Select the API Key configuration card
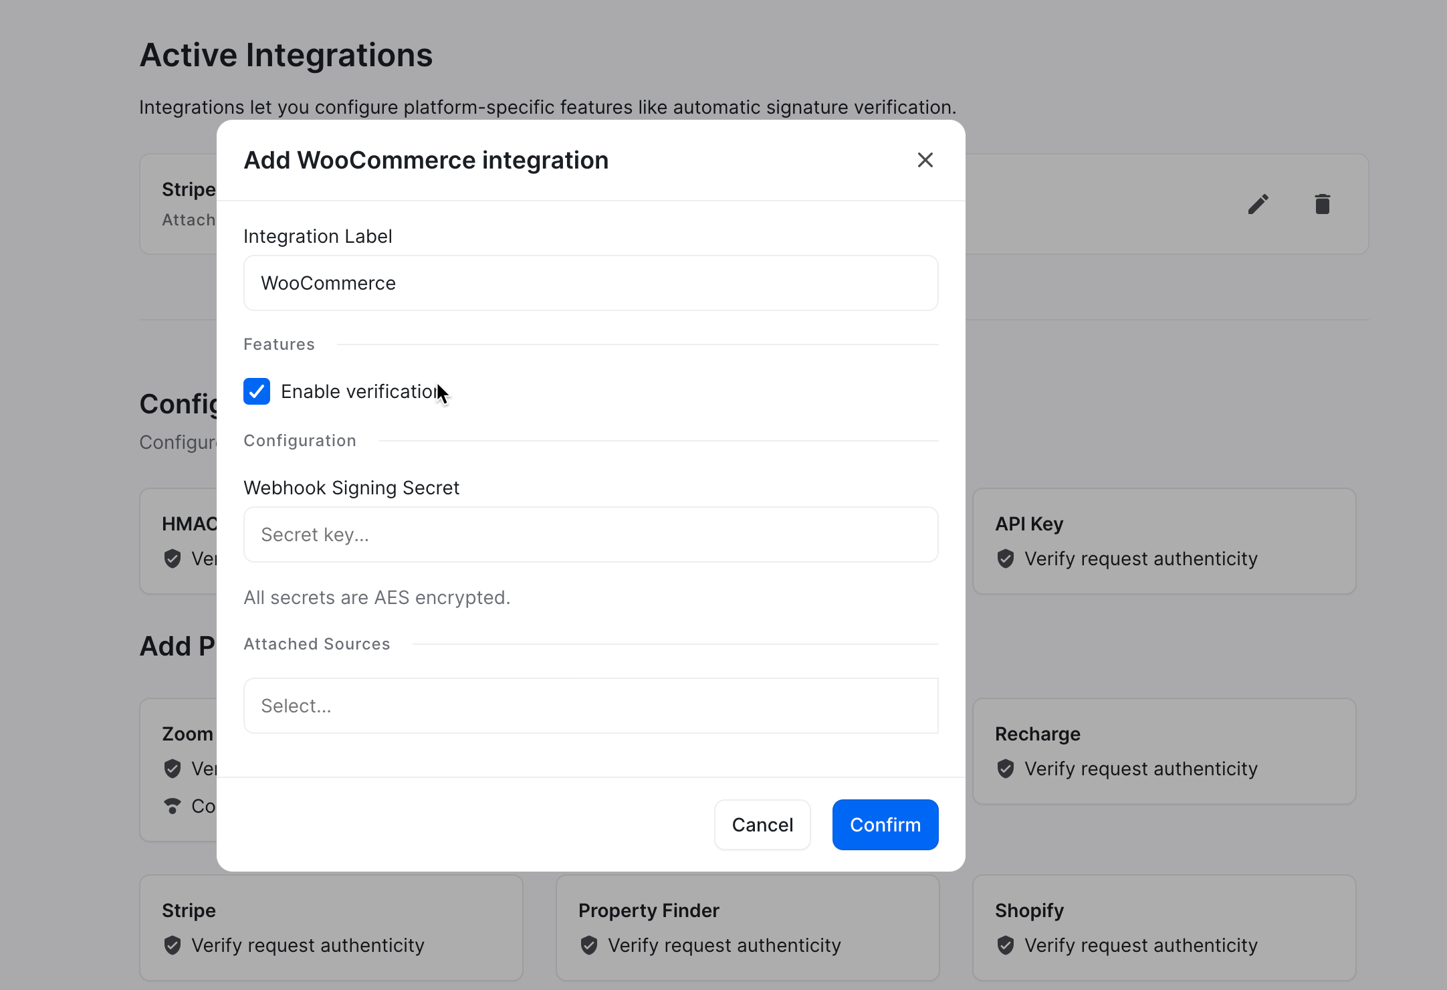The height and width of the screenshot is (990, 1447). (x=1163, y=540)
